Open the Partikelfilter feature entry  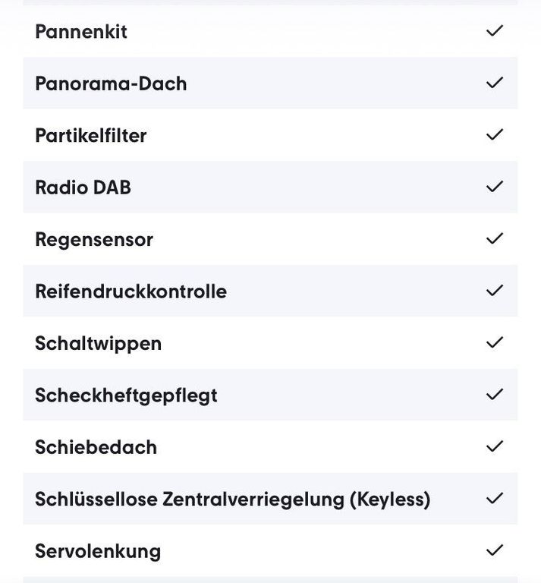[90, 135]
